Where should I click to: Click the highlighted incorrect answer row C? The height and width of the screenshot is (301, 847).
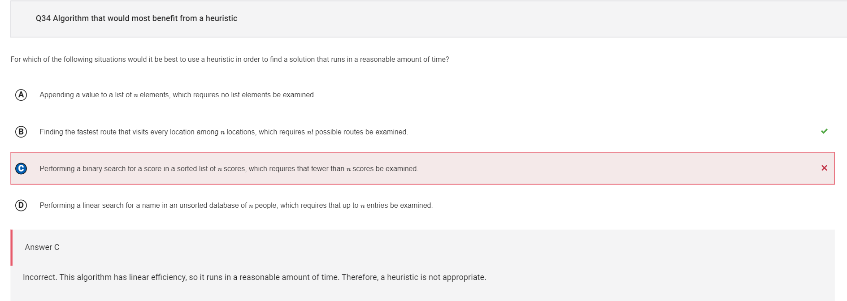point(422,168)
